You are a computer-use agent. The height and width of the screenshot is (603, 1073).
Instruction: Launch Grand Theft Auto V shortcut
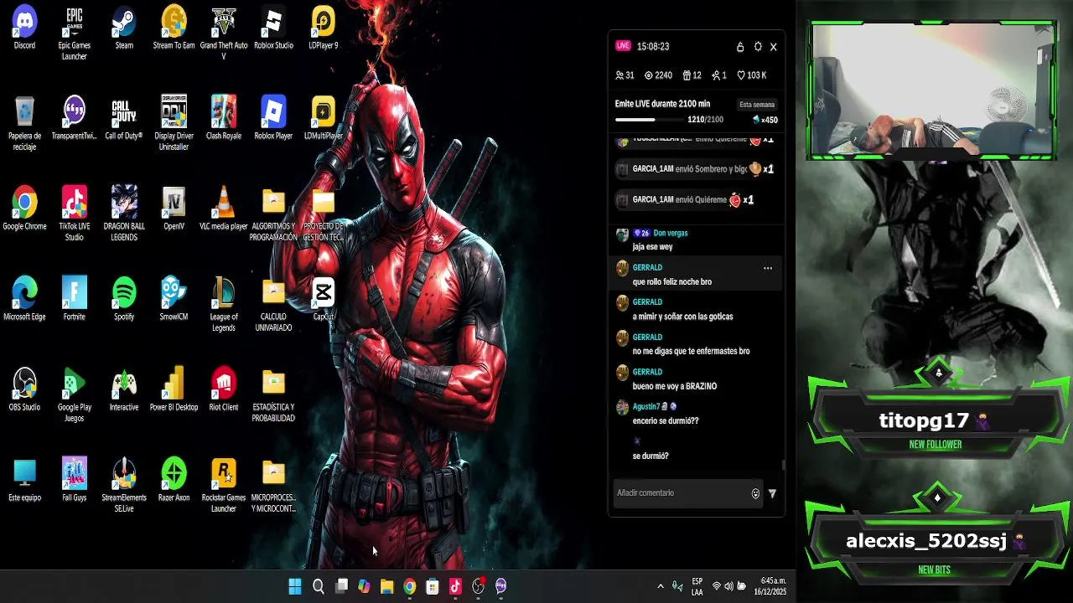pyautogui.click(x=223, y=33)
